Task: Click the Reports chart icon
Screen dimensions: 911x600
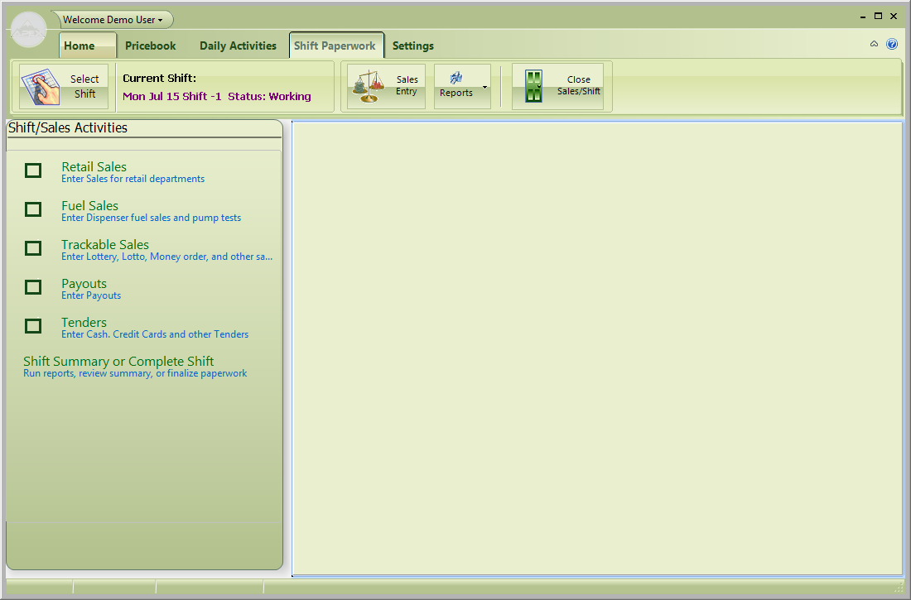Action: [456, 78]
